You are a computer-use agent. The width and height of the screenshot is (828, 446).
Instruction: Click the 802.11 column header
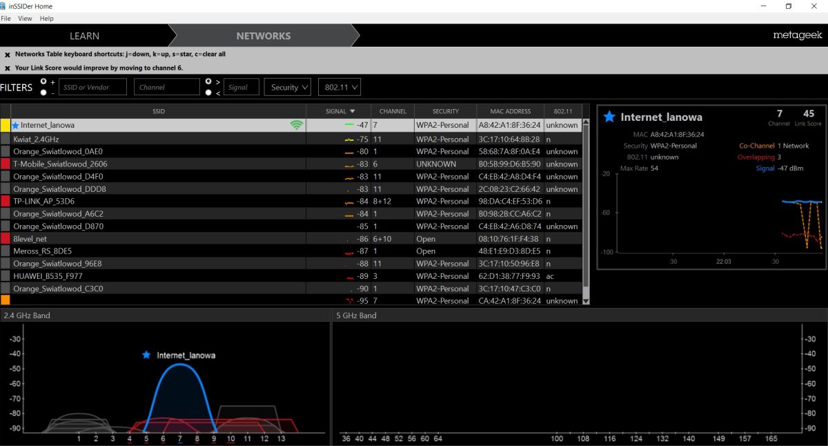563,111
